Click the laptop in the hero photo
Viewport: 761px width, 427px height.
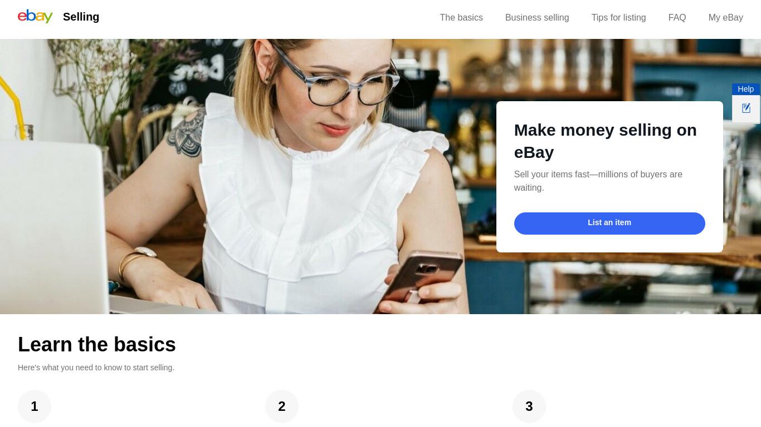[x=56, y=222]
